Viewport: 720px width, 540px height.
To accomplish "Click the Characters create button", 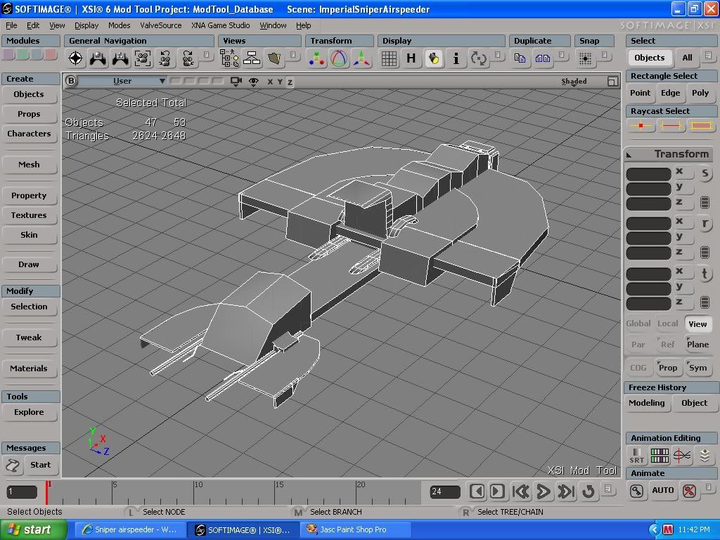I will coord(29,134).
